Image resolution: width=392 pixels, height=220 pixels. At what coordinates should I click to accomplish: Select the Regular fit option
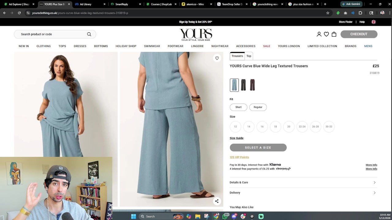click(258, 107)
